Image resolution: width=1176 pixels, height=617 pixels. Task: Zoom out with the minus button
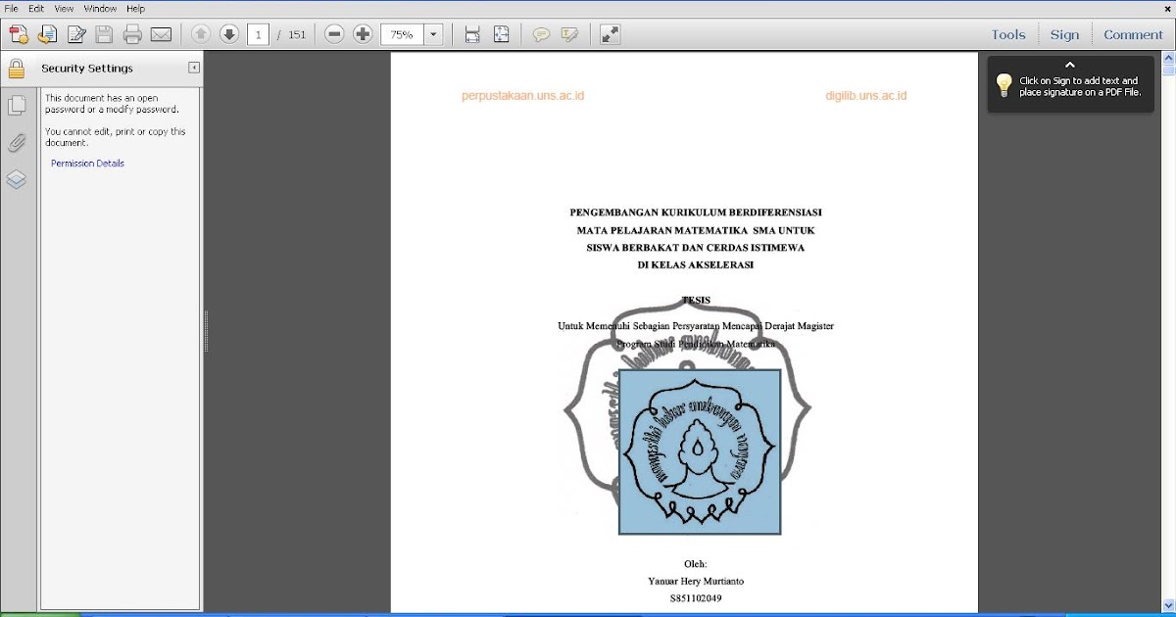pos(334,34)
